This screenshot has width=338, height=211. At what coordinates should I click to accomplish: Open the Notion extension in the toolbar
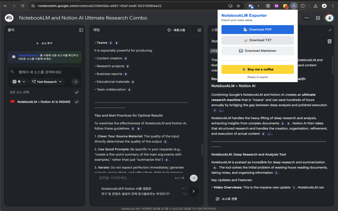[x=268, y=6]
